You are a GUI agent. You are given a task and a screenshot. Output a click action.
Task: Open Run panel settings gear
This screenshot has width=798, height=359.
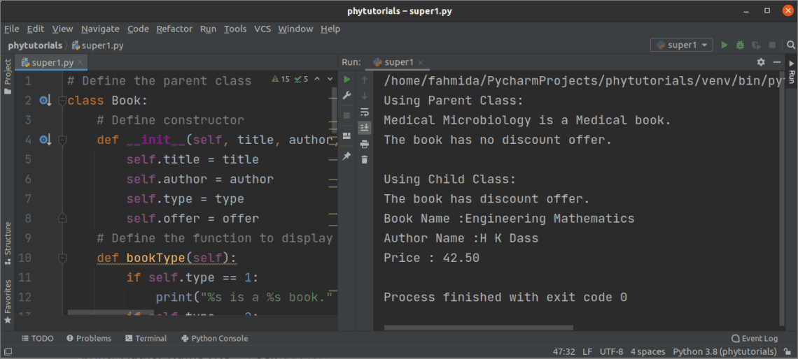pos(761,62)
